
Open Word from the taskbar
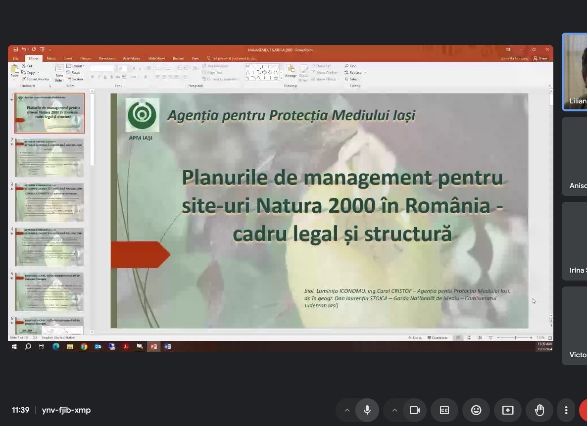[168, 347]
